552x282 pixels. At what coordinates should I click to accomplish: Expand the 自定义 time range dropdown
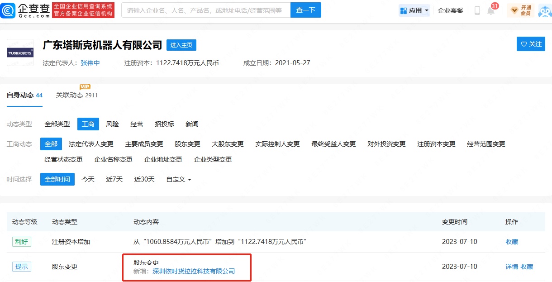tap(179, 179)
